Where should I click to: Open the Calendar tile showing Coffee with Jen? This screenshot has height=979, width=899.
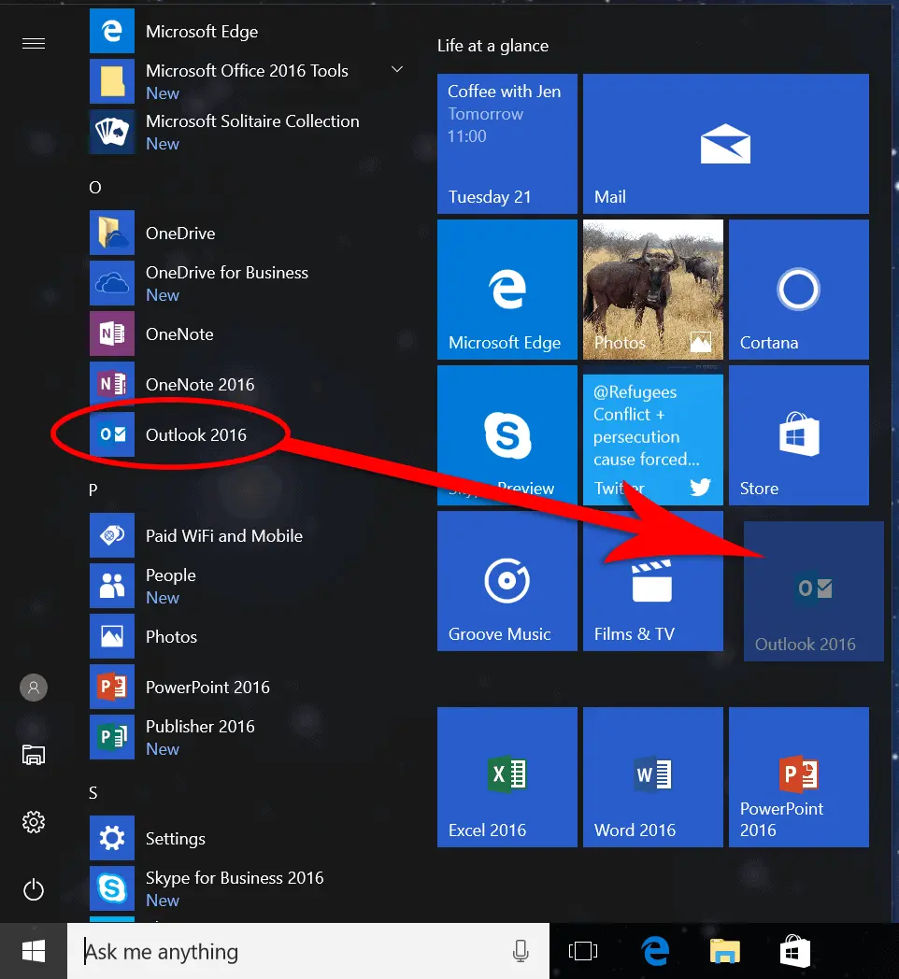click(x=507, y=144)
